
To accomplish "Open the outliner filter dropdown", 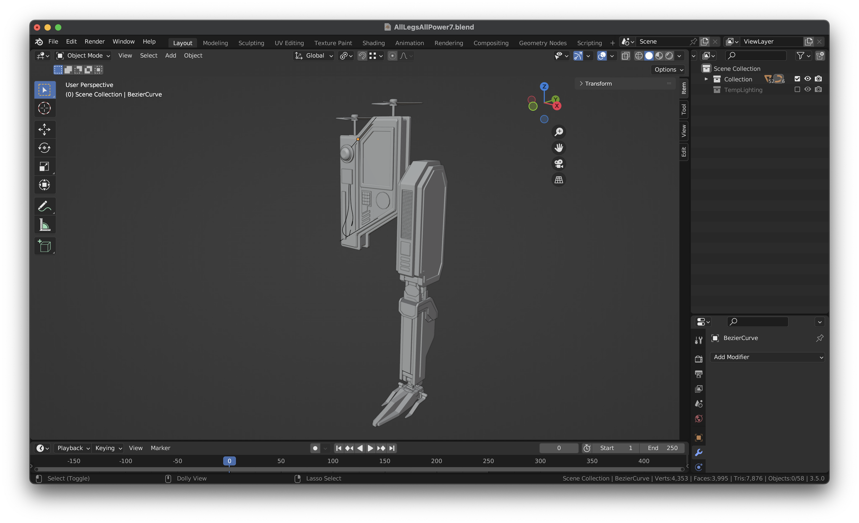I will tap(804, 55).
